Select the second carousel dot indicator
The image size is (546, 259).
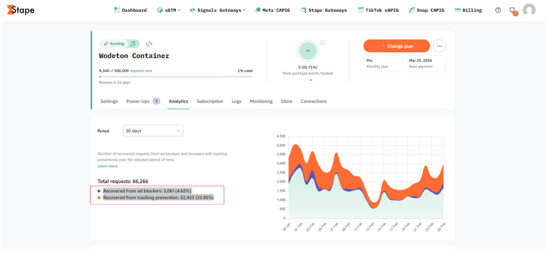tap(311, 80)
